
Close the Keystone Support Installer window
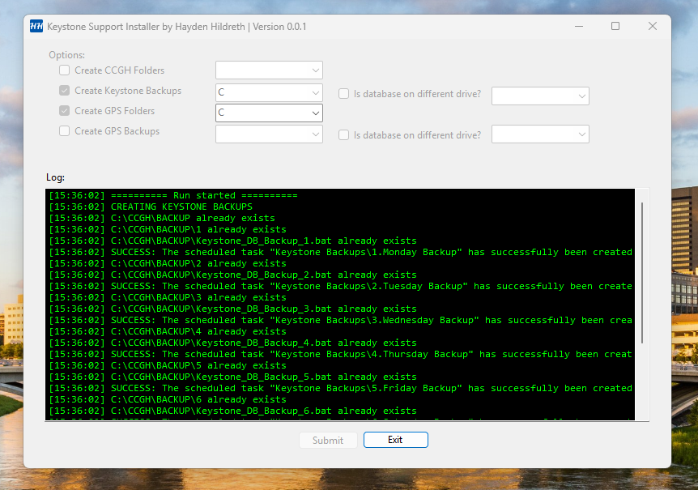click(x=652, y=26)
